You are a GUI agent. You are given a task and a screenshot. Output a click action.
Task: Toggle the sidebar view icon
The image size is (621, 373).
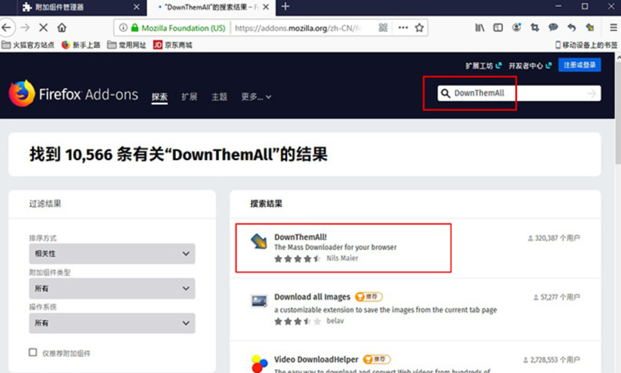[498, 28]
